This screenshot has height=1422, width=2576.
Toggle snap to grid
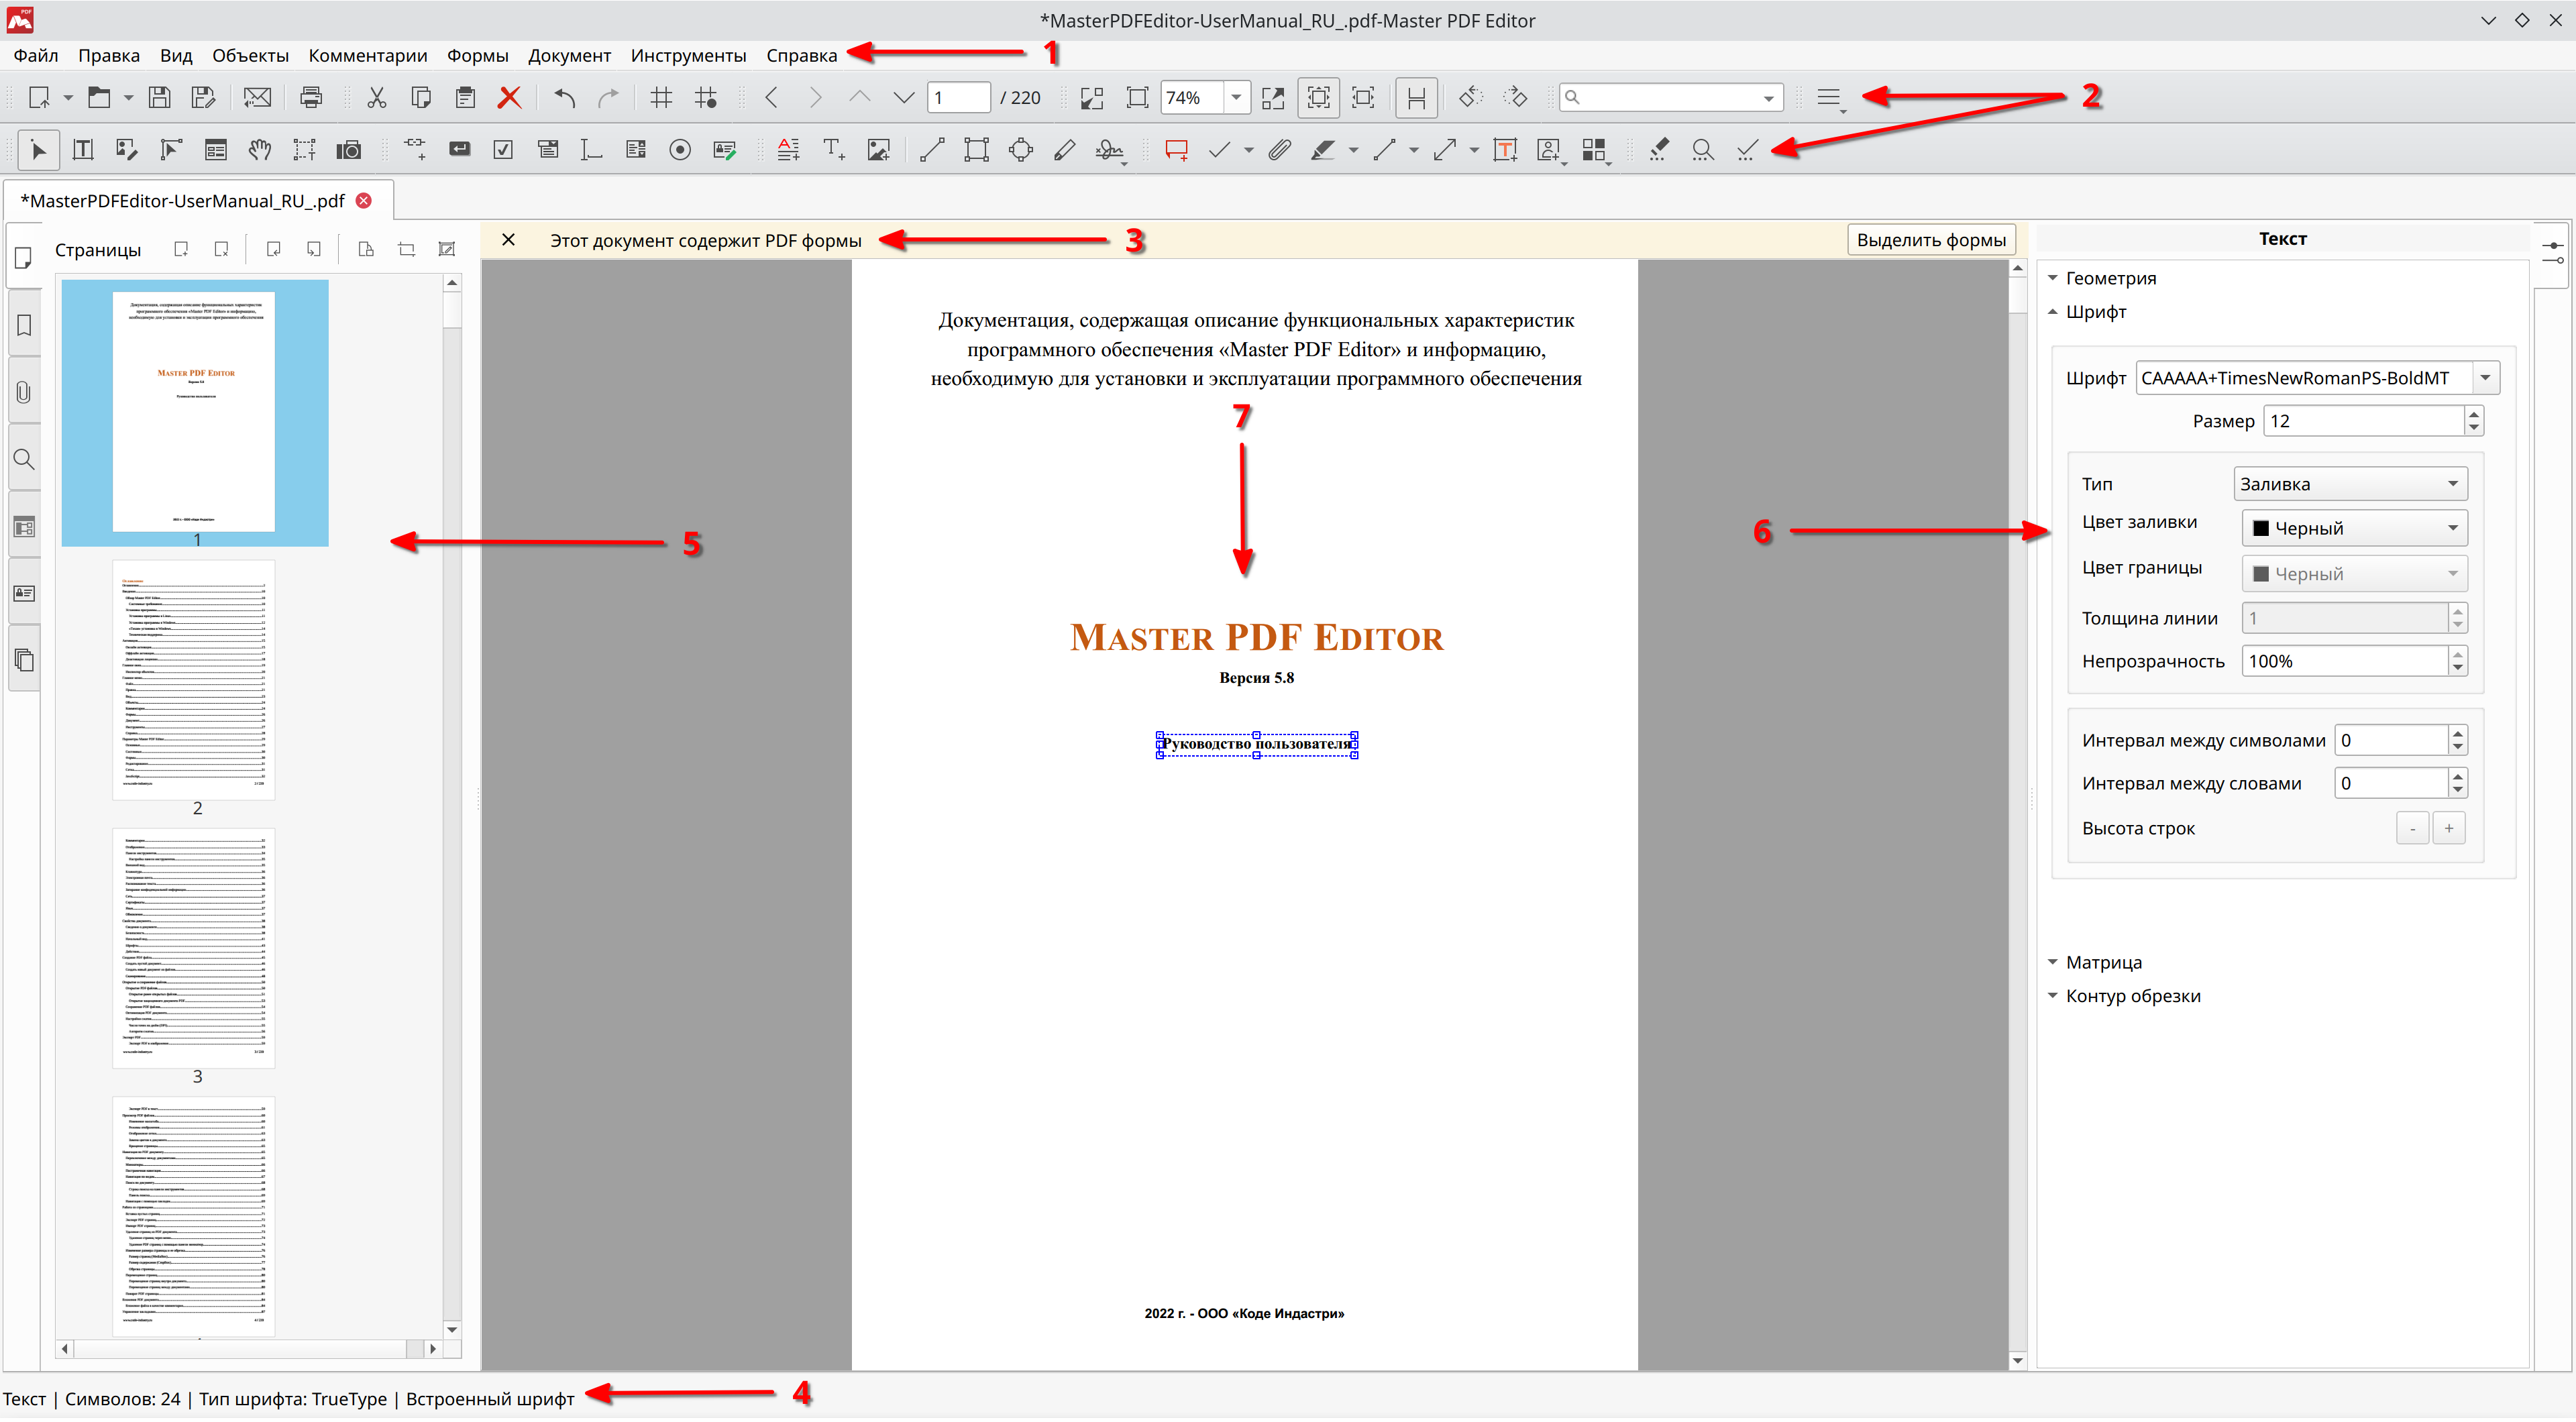[706, 98]
